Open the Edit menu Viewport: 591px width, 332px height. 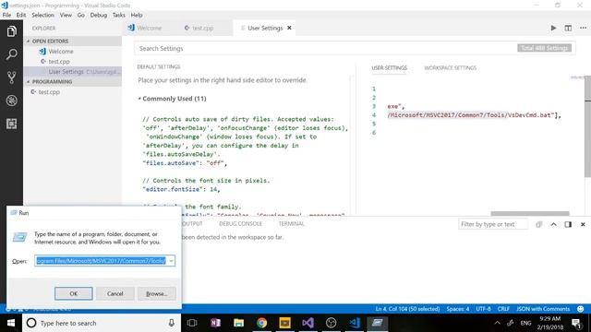point(21,15)
